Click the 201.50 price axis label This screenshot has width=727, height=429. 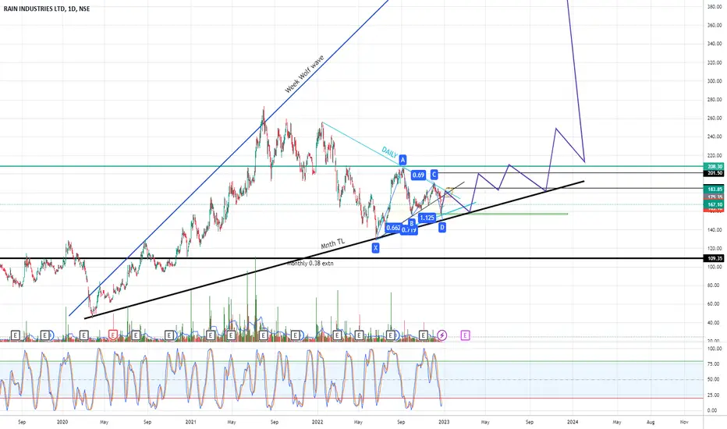click(715, 173)
